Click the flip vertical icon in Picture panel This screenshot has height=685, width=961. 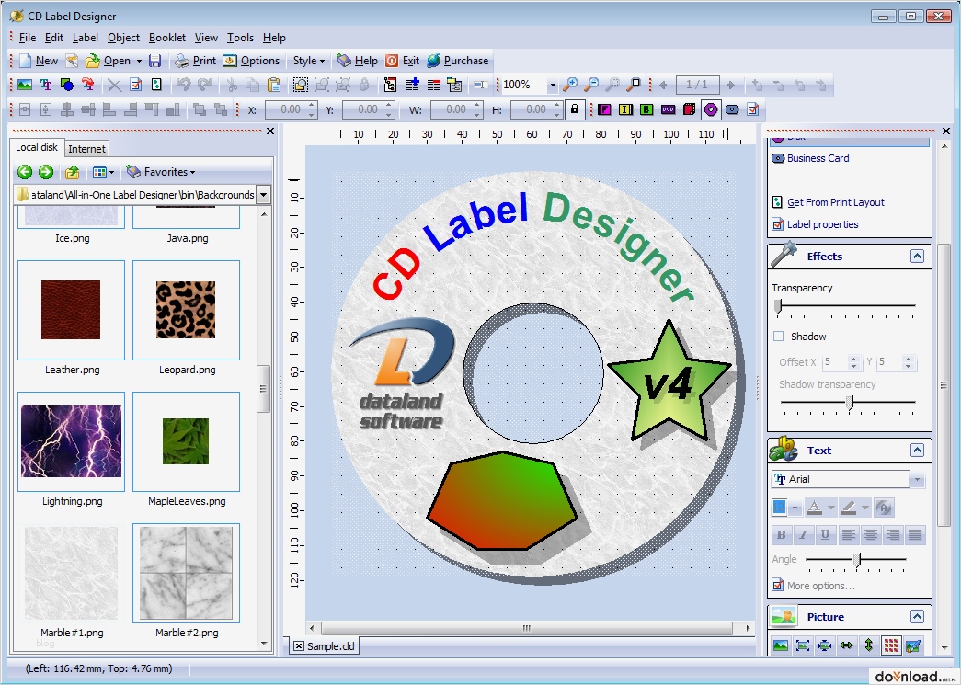point(868,645)
